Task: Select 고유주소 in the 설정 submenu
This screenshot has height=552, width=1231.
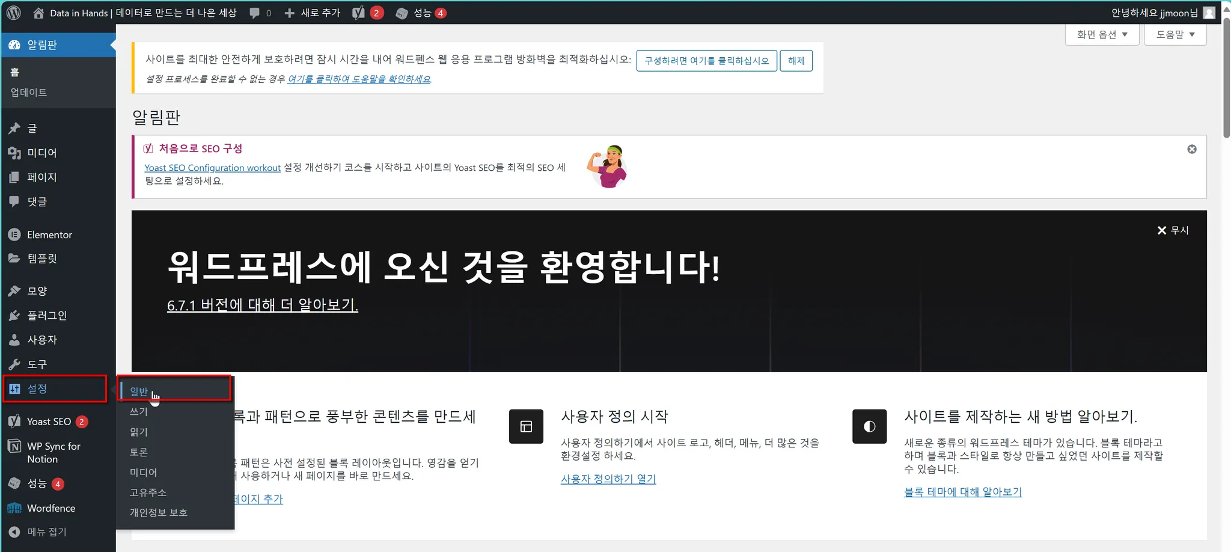Action: pos(175,492)
